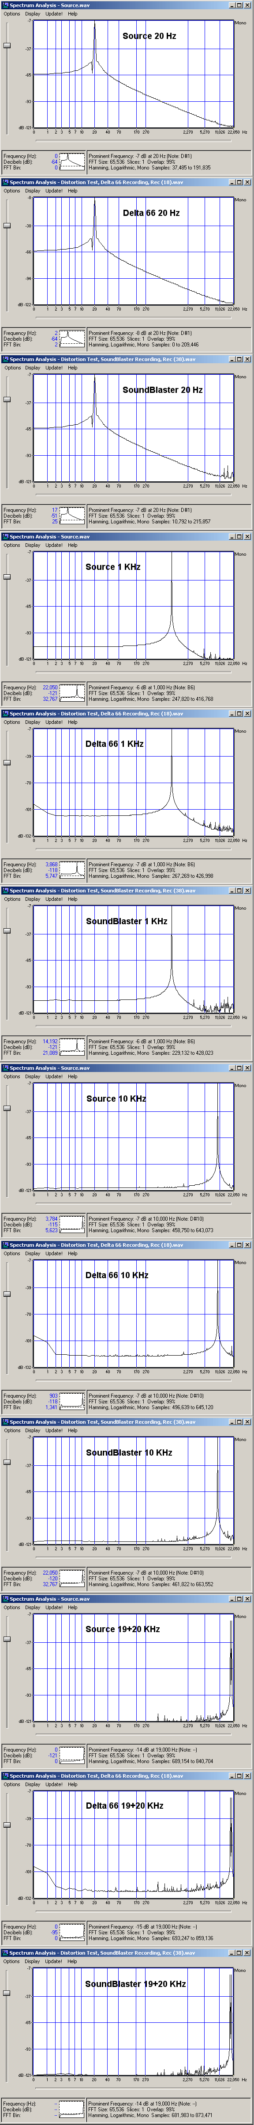Screen dimensions: 254x2125
Task: Click the app icon of the SoundBlaster 19+20 KHz window
Action: click(x=5, y=1952)
